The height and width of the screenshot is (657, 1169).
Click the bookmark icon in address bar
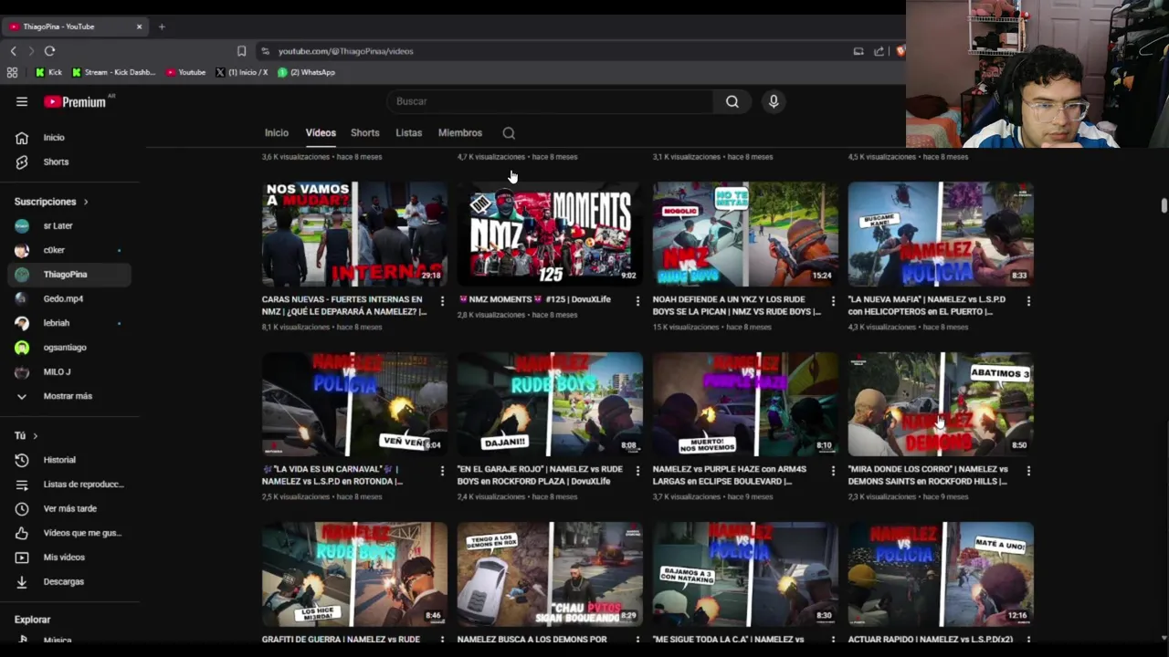coord(241,51)
